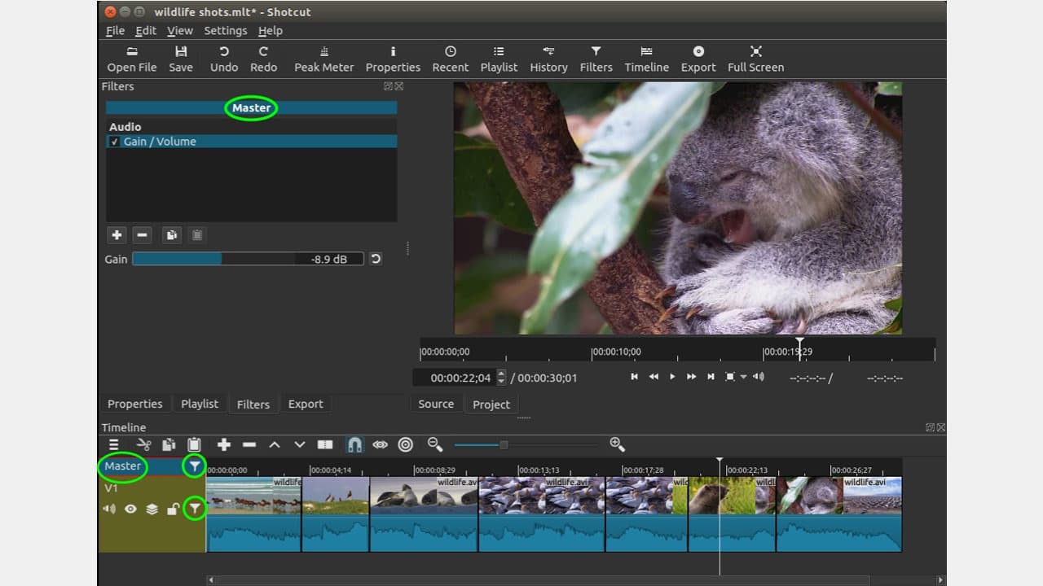The image size is (1043, 586).
Task: Expand the player zoom dropdown arrow
Action: tap(743, 377)
